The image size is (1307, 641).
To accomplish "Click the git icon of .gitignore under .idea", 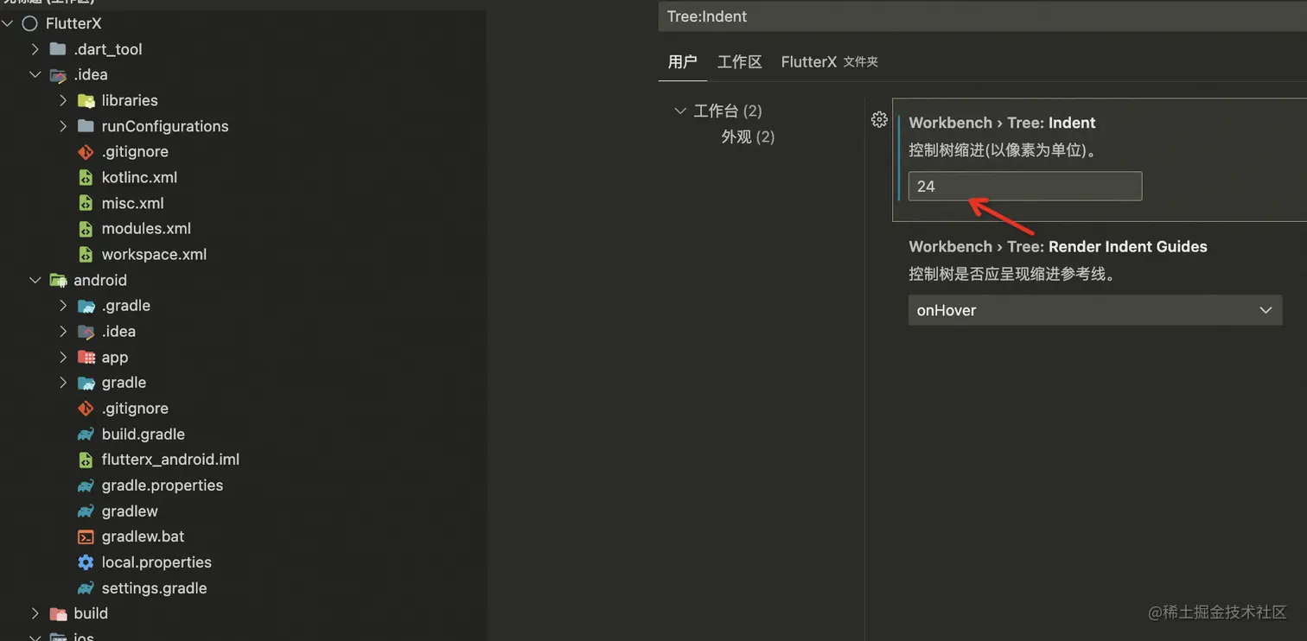I will [x=86, y=152].
